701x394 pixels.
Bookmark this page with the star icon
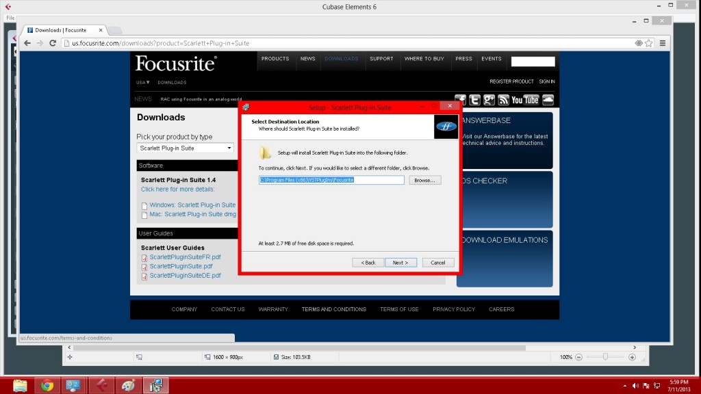[x=649, y=43]
